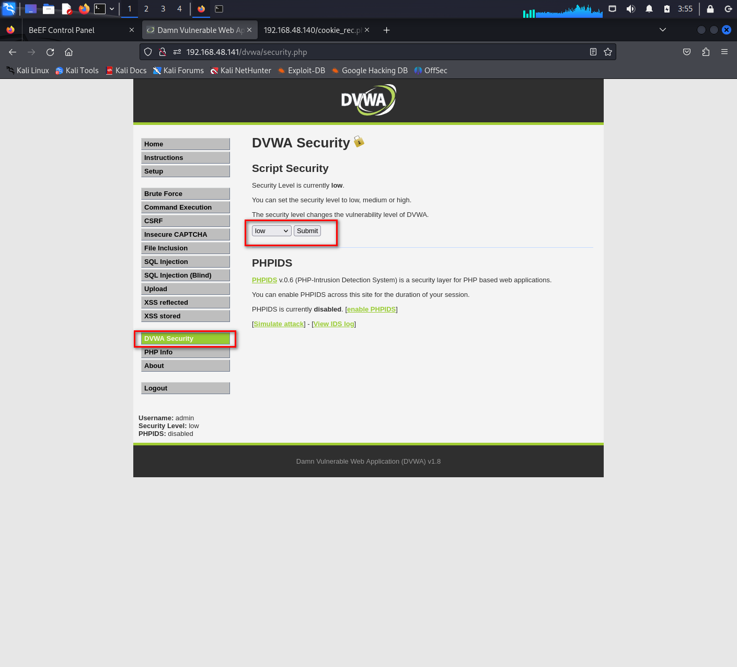Switch to workspace 4
737x667 pixels.
179,9
